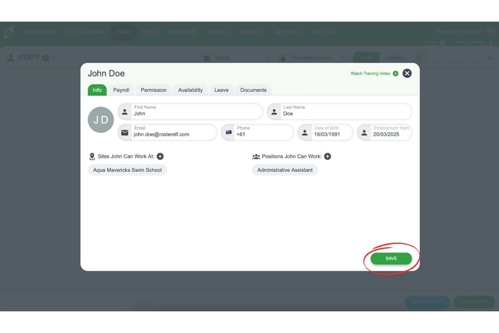This screenshot has width=499, height=333.
Task: Open the Documents tab
Action: click(253, 90)
